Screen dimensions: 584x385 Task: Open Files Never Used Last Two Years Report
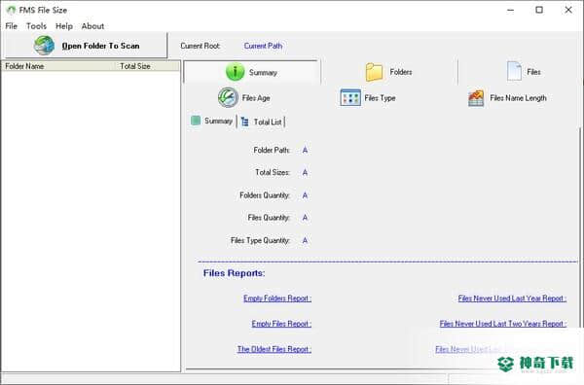[503, 324]
